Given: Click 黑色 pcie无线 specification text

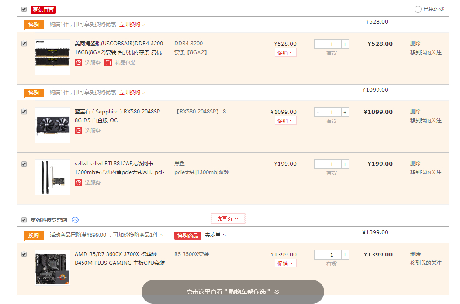Looking at the screenshot, I should 202,167.
